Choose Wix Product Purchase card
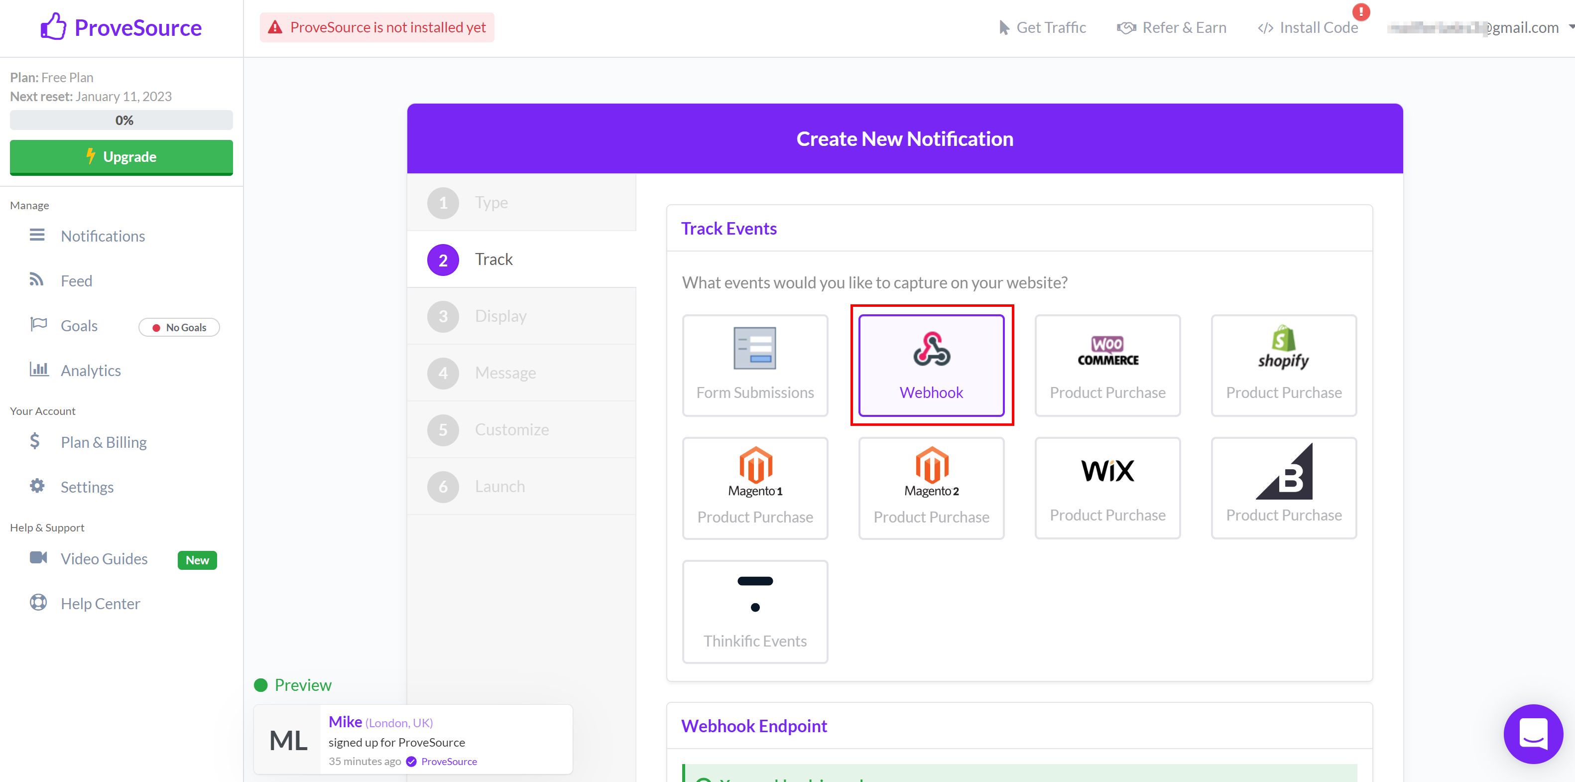Viewport: 1575px width, 782px height. pos(1107,488)
